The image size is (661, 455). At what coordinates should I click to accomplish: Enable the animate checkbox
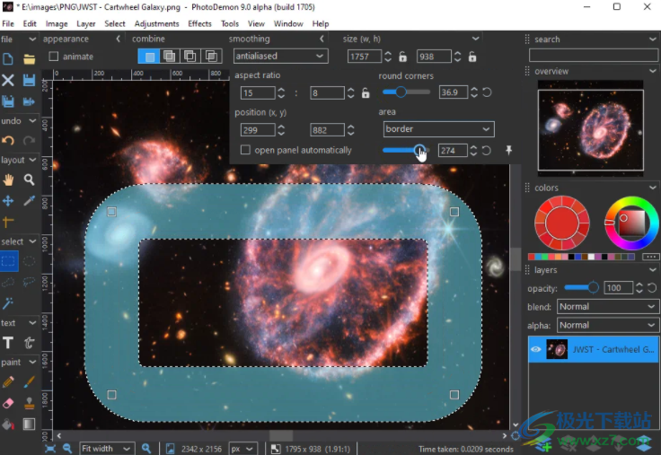pyautogui.click(x=54, y=57)
